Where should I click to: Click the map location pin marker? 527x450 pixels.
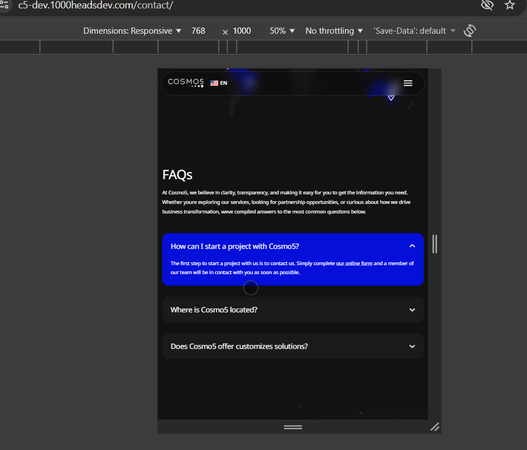pyautogui.click(x=391, y=97)
